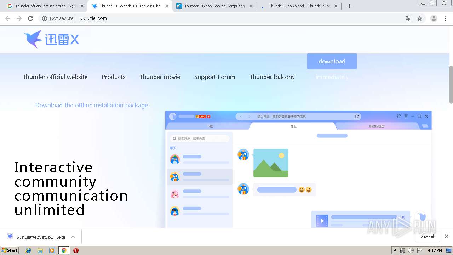The image size is (453, 255).
Task: Click the Interactive community communication unlimited heading
Action: [71, 188]
